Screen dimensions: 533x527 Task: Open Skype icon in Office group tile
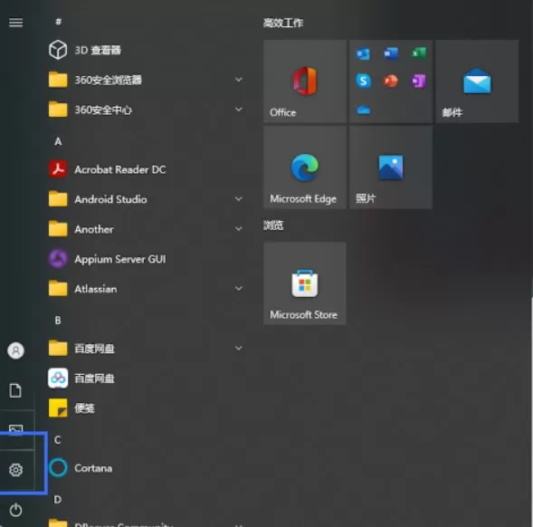[363, 81]
